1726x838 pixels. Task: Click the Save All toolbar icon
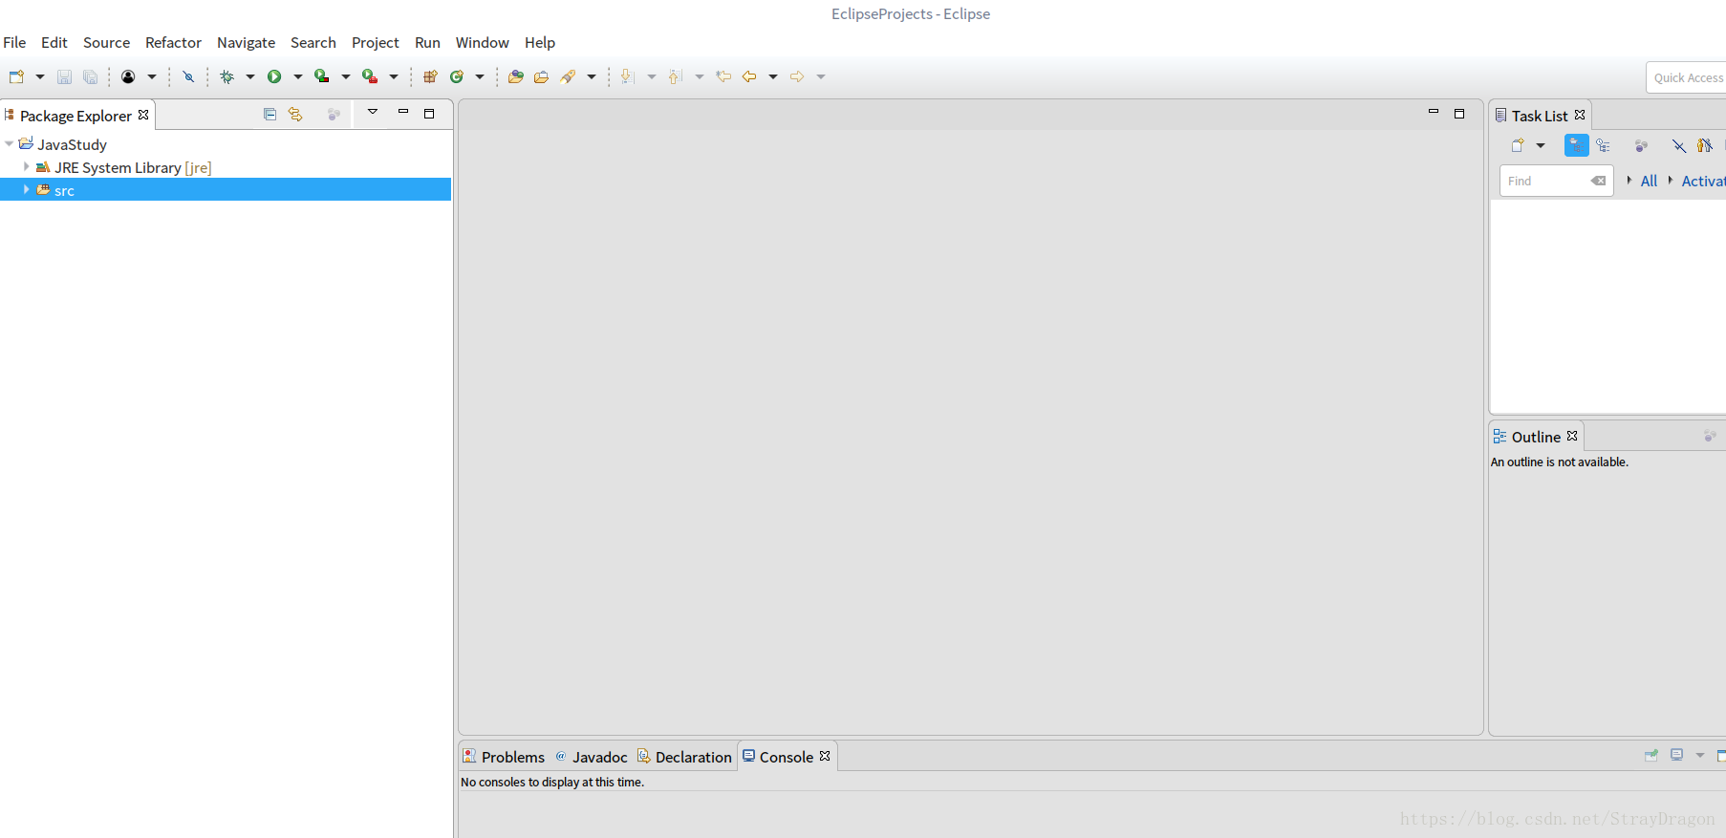click(90, 76)
